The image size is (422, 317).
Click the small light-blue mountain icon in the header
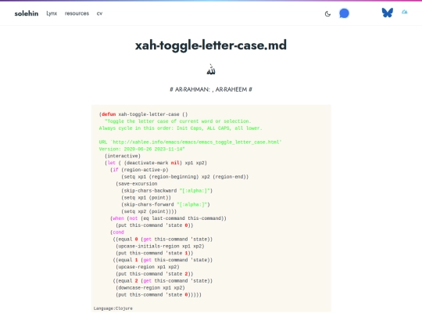pos(405,12)
